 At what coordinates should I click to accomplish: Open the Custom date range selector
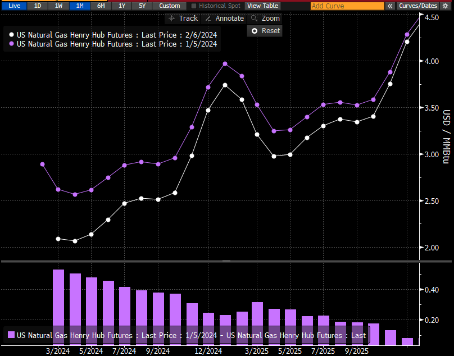(169, 6)
